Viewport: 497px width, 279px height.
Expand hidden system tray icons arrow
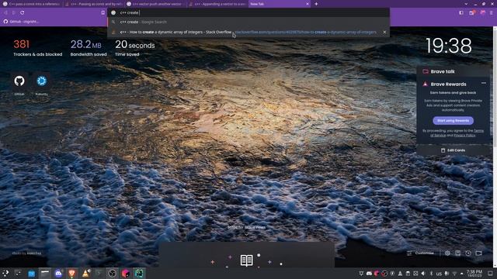coord(462,274)
